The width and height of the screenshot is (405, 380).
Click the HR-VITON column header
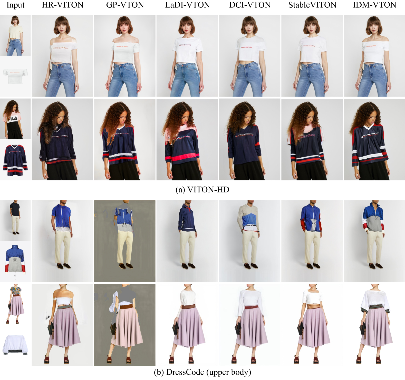(x=62, y=5)
